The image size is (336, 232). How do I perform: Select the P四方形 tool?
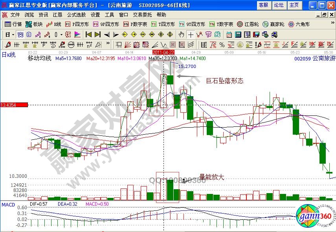(77, 24)
